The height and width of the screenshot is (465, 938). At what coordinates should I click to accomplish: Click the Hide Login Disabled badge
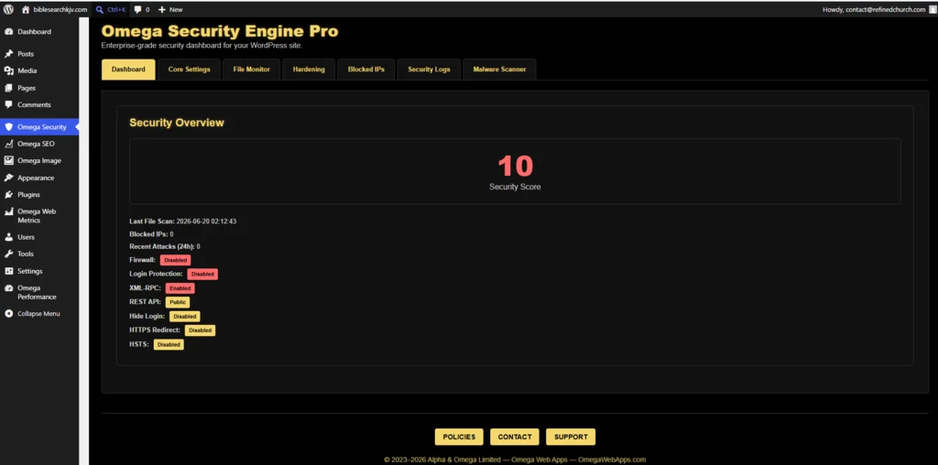[185, 316]
